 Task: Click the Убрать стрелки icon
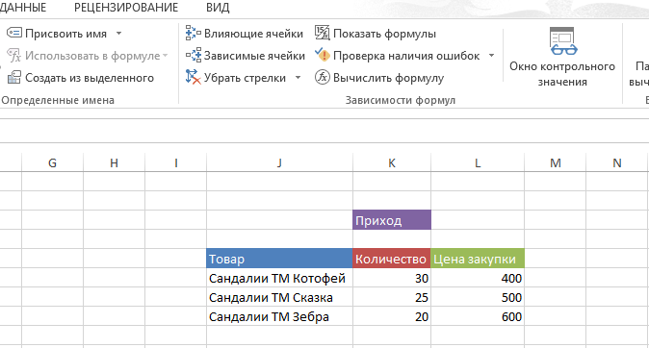(193, 77)
